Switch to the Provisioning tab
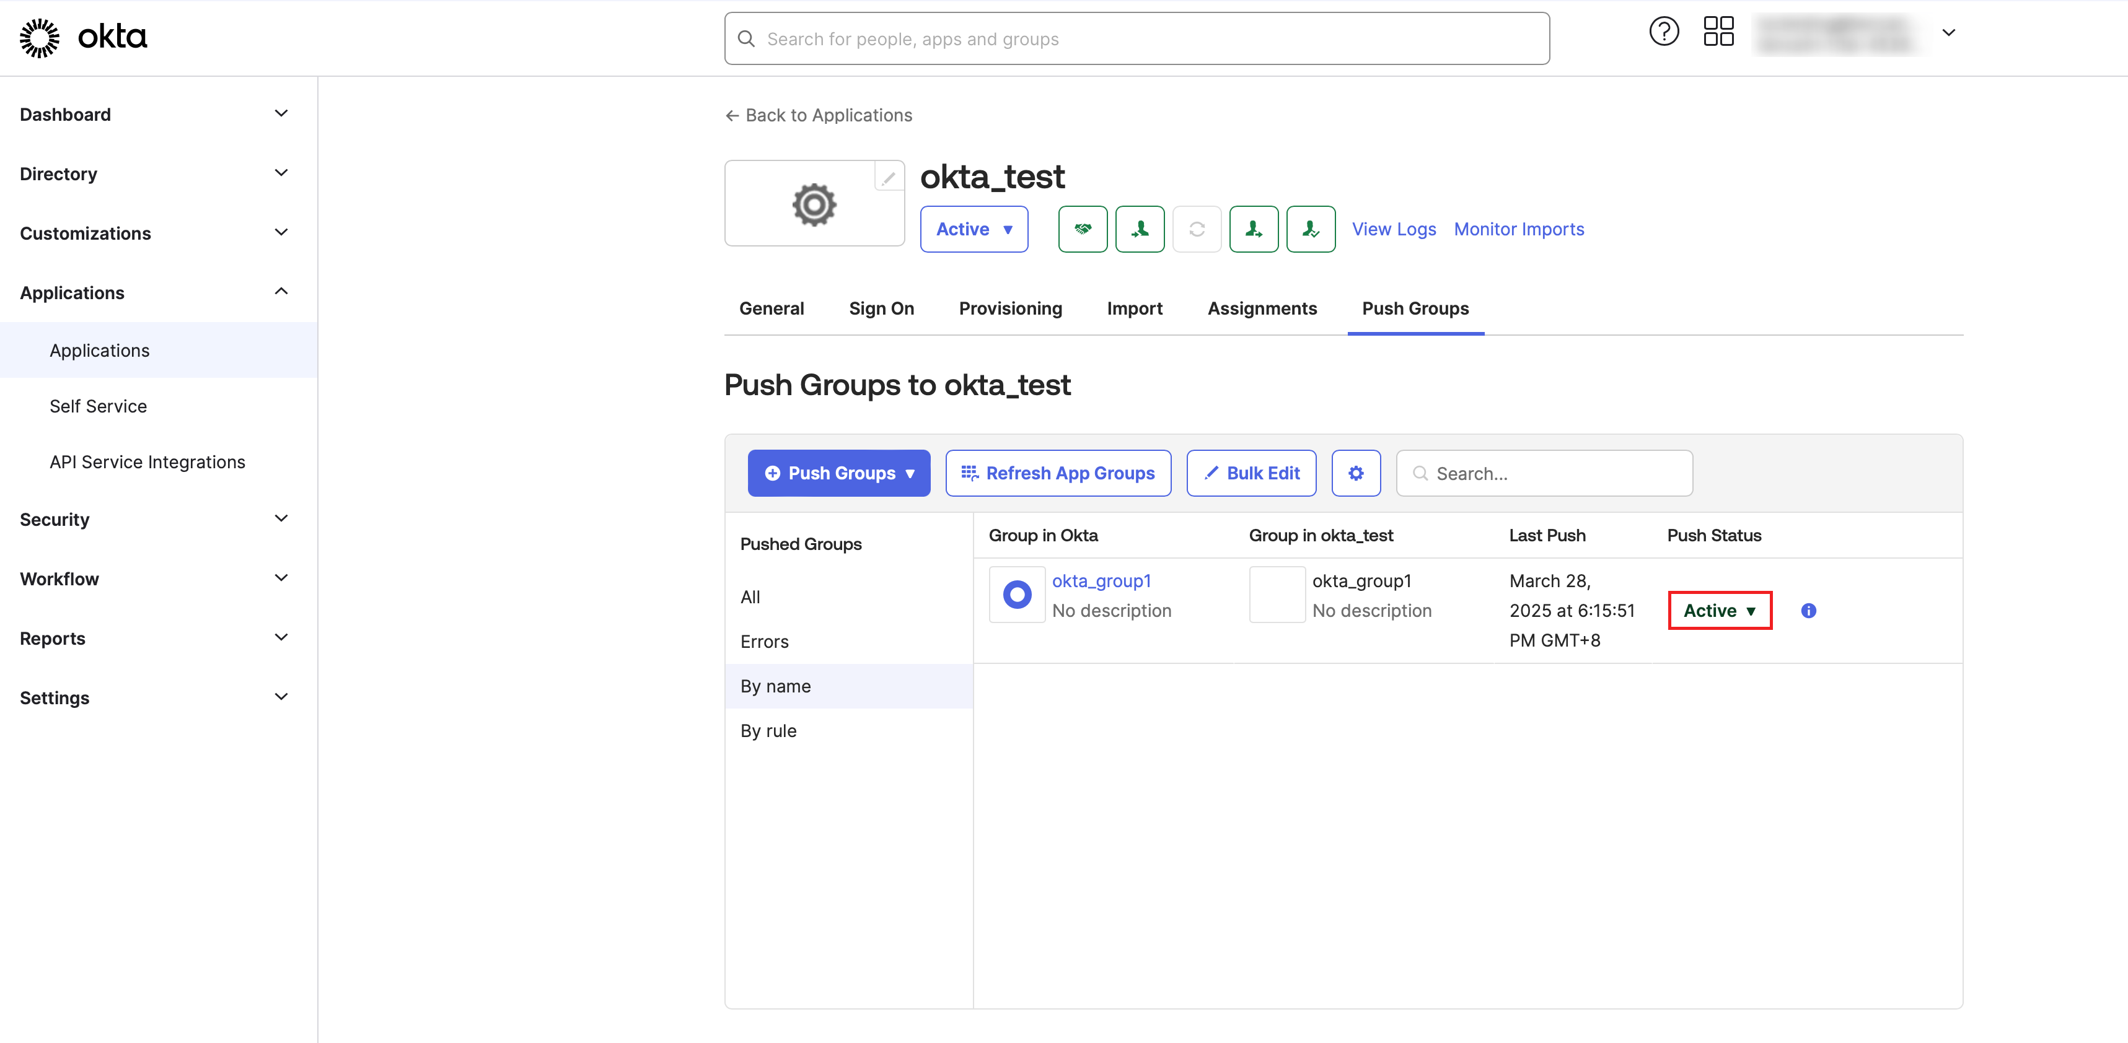This screenshot has height=1043, width=2128. [1009, 308]
